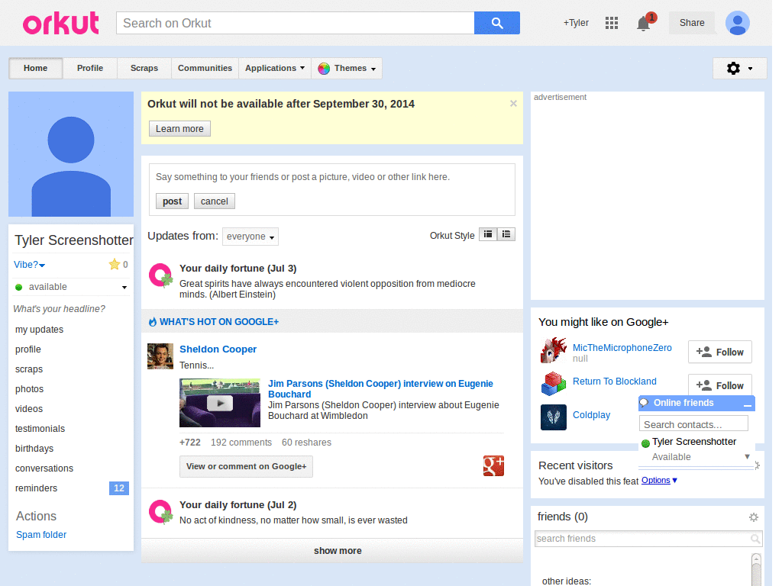Open the Profile tab
The height and width of the screenshot is (586, 782).
(x=90, y=68)
